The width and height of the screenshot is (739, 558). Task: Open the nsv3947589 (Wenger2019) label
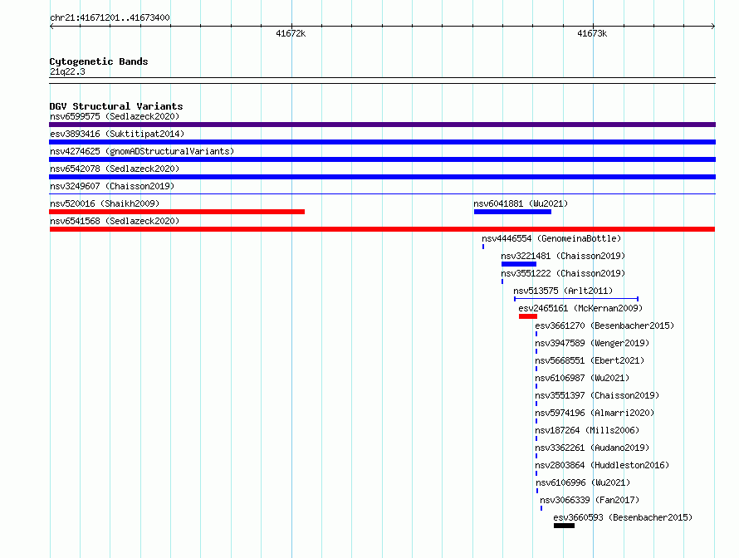click(592, 343)
